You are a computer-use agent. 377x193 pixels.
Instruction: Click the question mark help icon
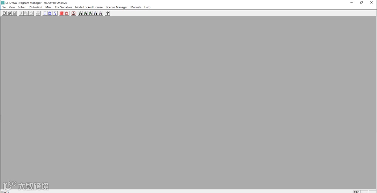108,13
